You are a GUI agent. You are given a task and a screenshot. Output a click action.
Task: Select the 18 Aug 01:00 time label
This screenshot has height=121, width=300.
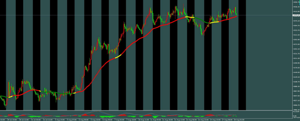pyautogui.click(x=239, y=120)
